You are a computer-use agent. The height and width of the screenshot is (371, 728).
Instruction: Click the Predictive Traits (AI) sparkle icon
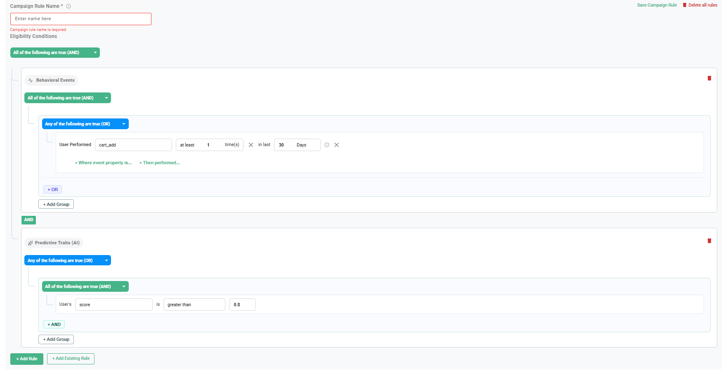tap(30, 243)
